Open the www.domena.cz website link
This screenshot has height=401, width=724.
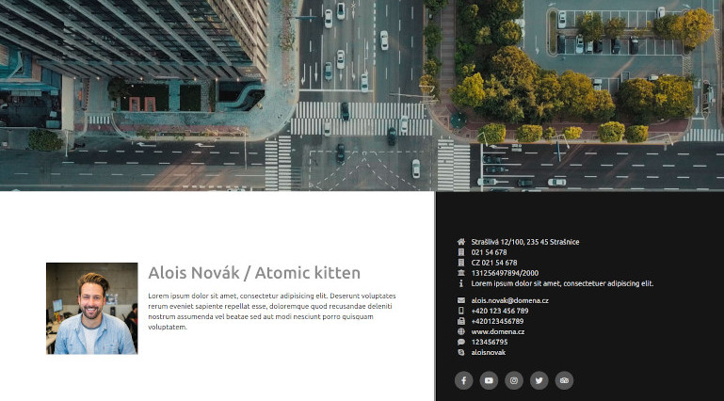click(x=497, y=331)
